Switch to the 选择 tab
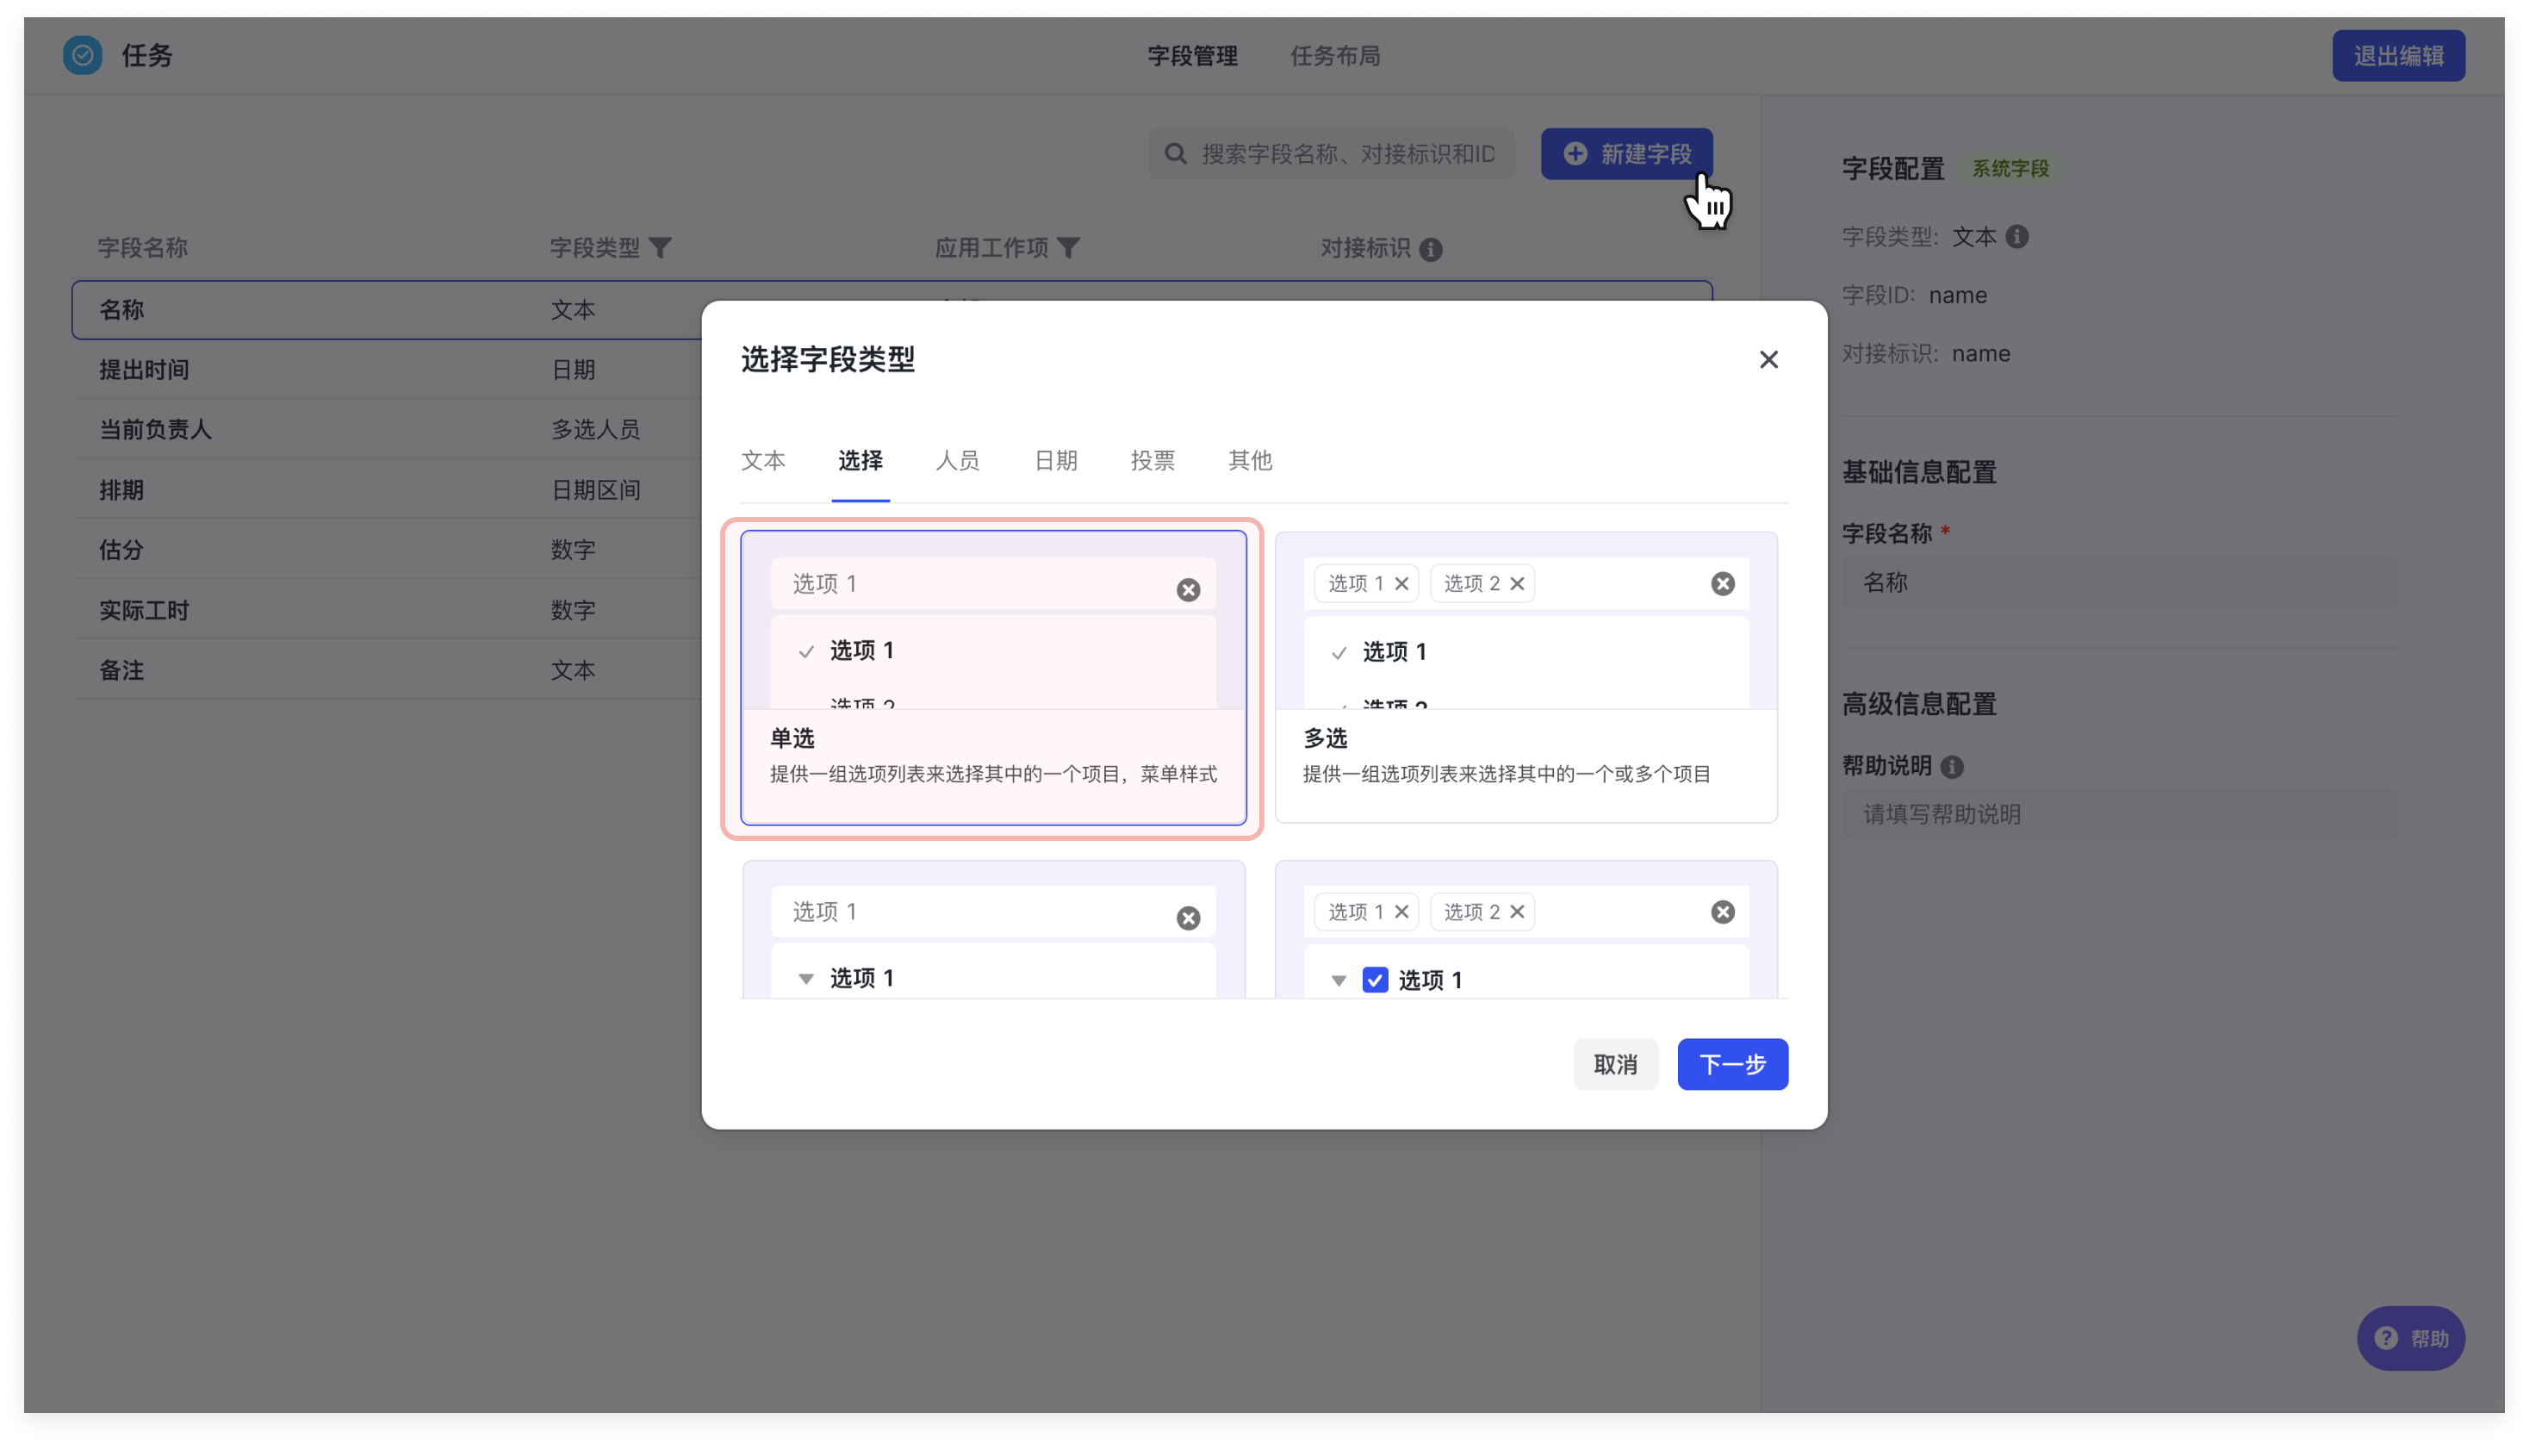The image size is (2529, 1444). [860, 460]
